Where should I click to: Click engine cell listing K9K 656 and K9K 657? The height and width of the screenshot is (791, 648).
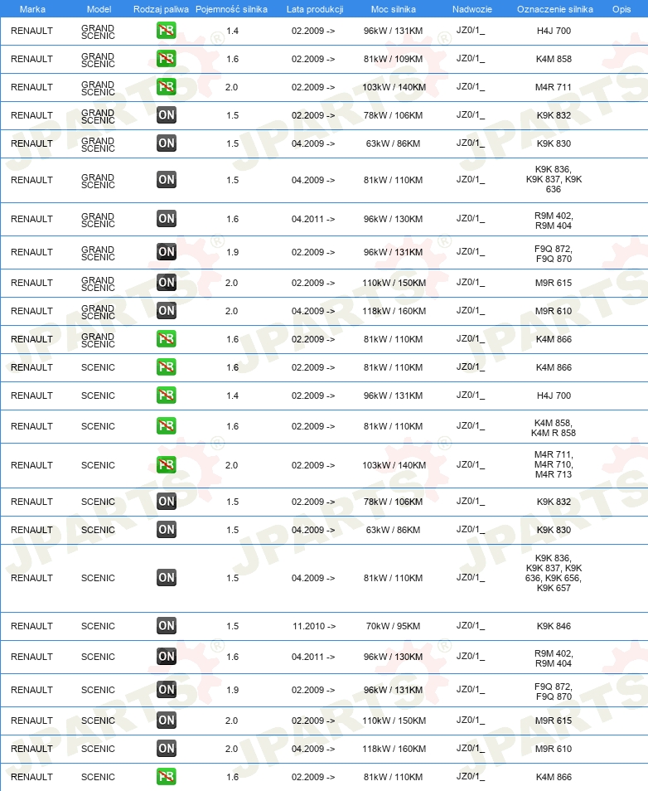click(x=554, y=573)
